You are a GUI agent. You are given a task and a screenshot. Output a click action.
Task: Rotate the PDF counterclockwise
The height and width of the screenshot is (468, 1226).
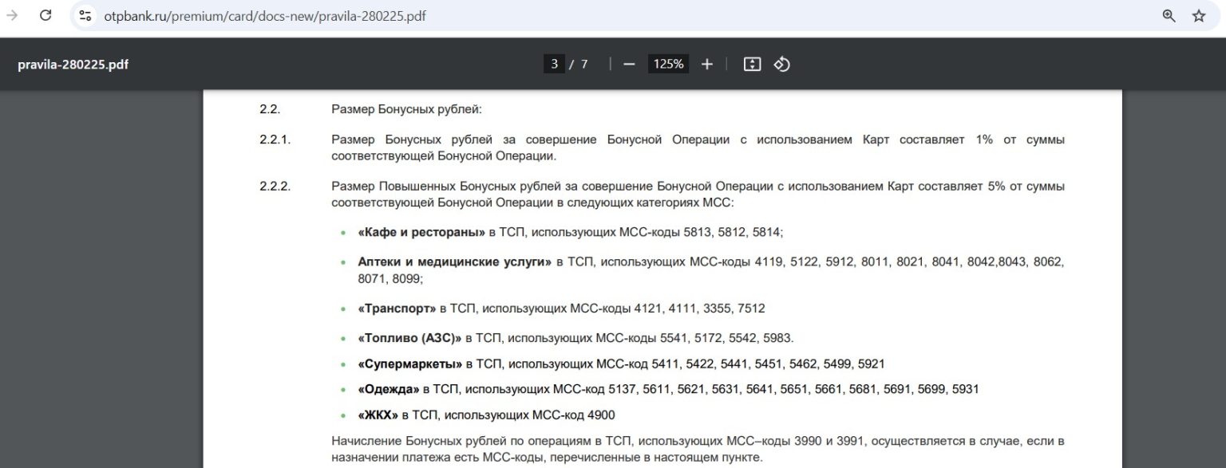tap(782, 65)
